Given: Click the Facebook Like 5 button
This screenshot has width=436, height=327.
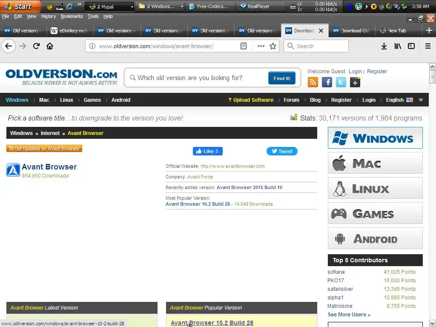Looking at the screenshot, I should coord(207,151).
